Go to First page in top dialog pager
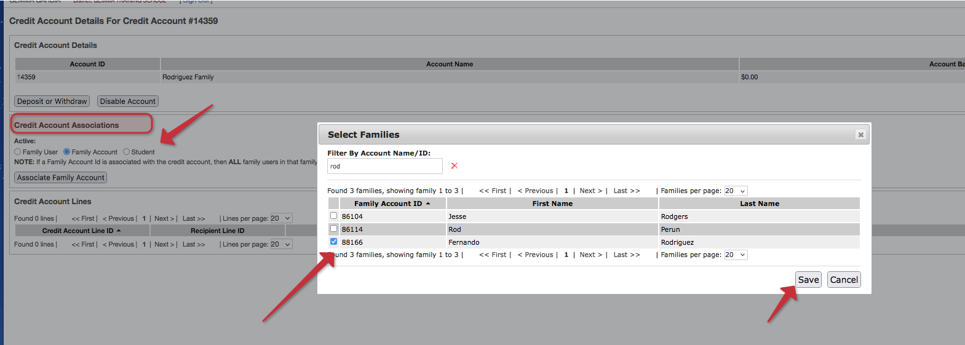The height and width of the screenshot is (345, 965). click(493, 191)
